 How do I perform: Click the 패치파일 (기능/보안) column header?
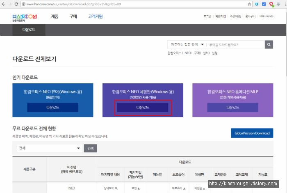(135, 175)
